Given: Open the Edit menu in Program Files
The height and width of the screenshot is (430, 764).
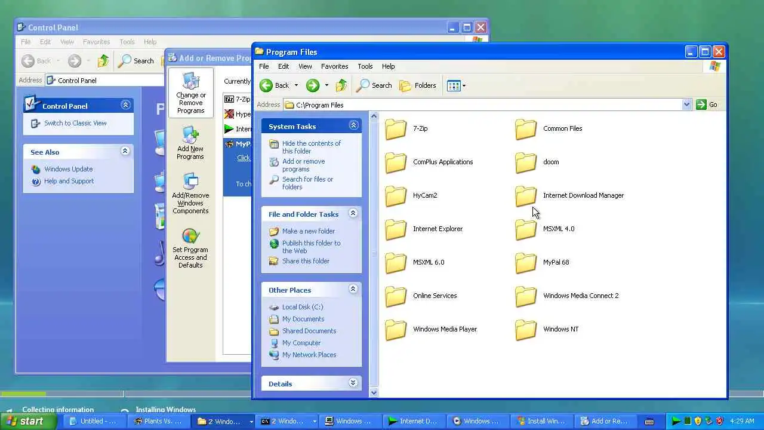Looking at the screenshot, I should point(284,66).
